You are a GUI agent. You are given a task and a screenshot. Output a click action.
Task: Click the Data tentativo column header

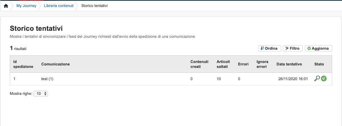pyautogui.click(x=289, y=64)
